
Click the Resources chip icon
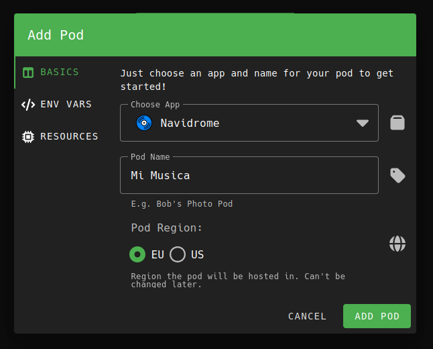click(28, 137)
